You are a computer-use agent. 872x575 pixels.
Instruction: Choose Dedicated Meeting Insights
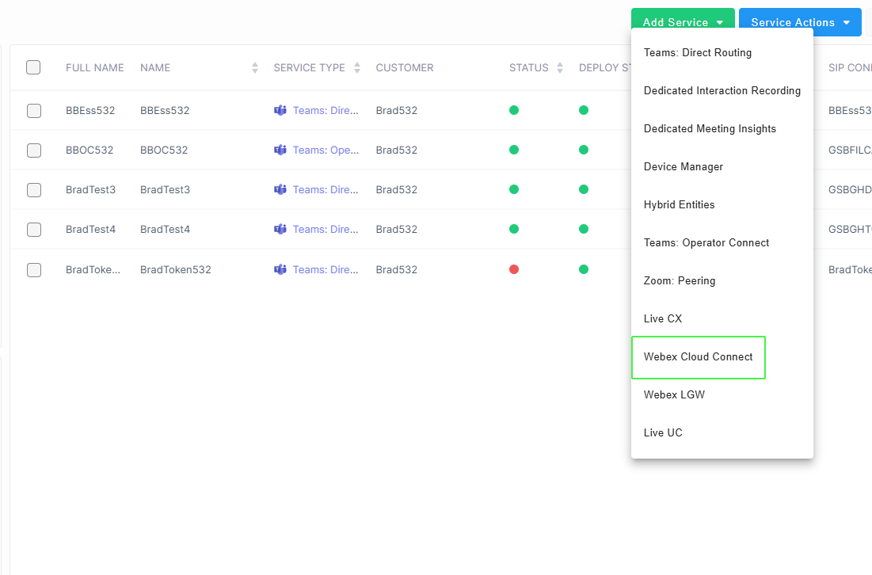tap(722, 128)
